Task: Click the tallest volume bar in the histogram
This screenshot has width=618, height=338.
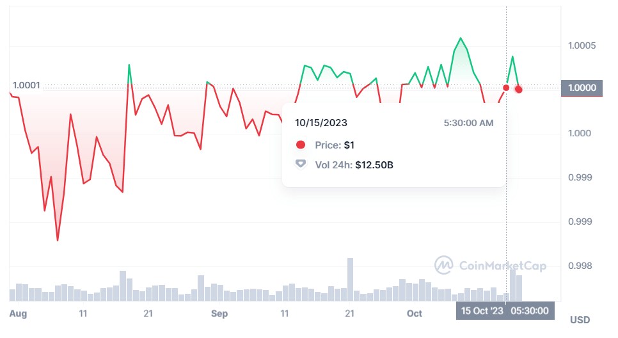Action: [x=350, y=279]
